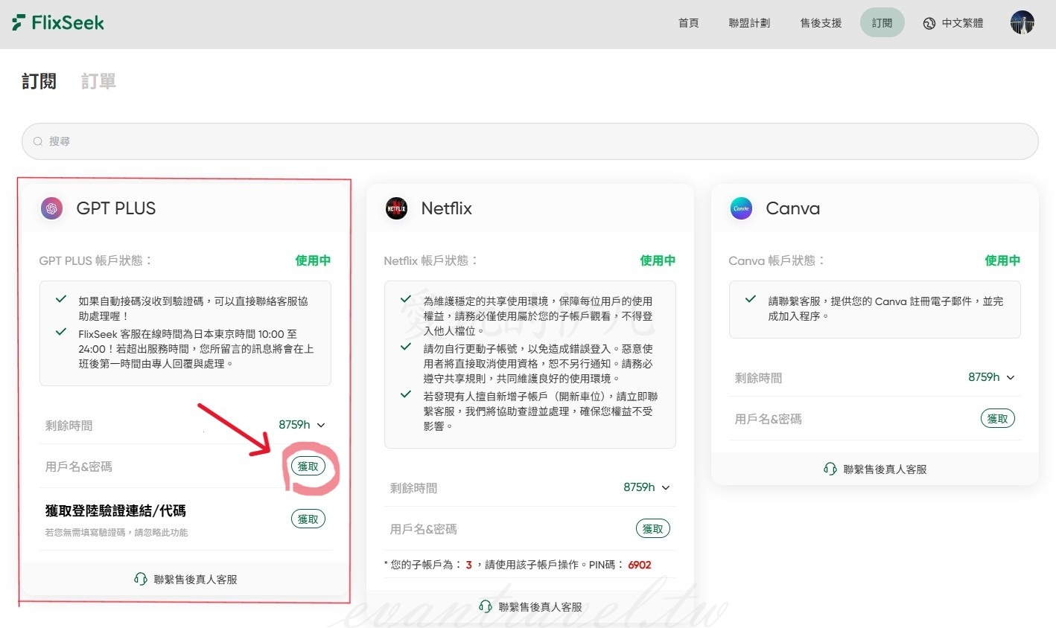Click headset icon in Canva card

coord(830,469)
